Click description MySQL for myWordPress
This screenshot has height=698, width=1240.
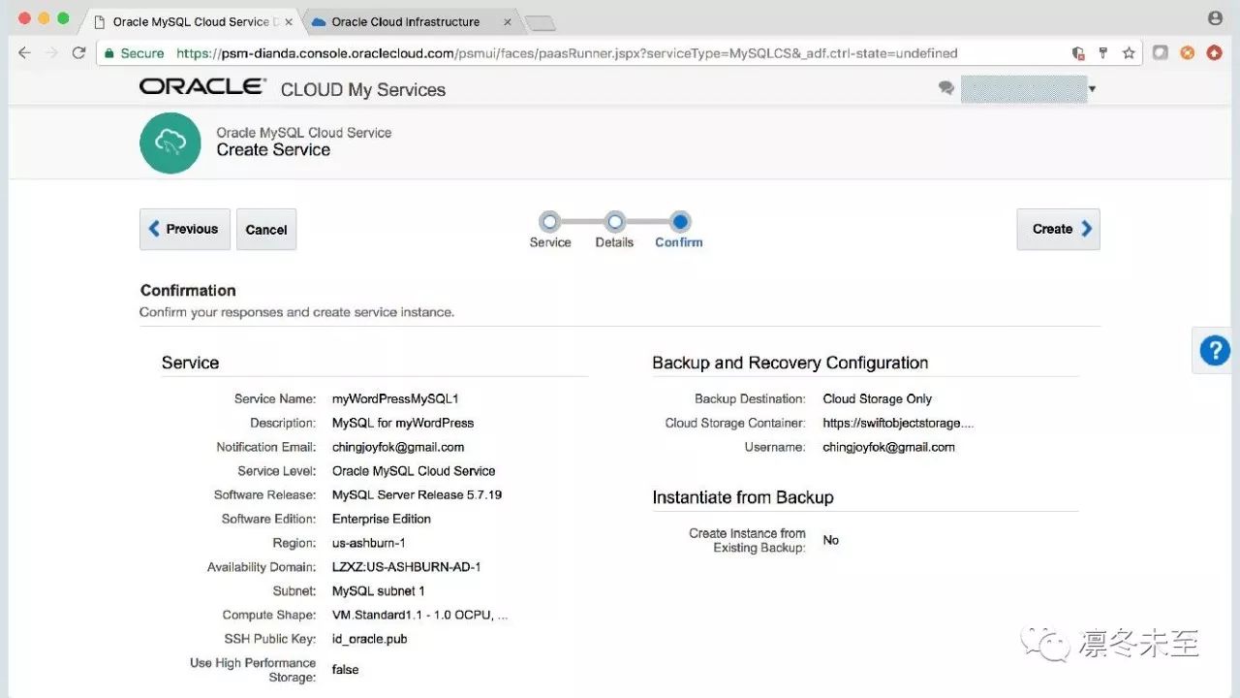(403, 423)
